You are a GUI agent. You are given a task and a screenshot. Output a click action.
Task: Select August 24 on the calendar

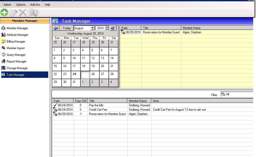(76, 75)
